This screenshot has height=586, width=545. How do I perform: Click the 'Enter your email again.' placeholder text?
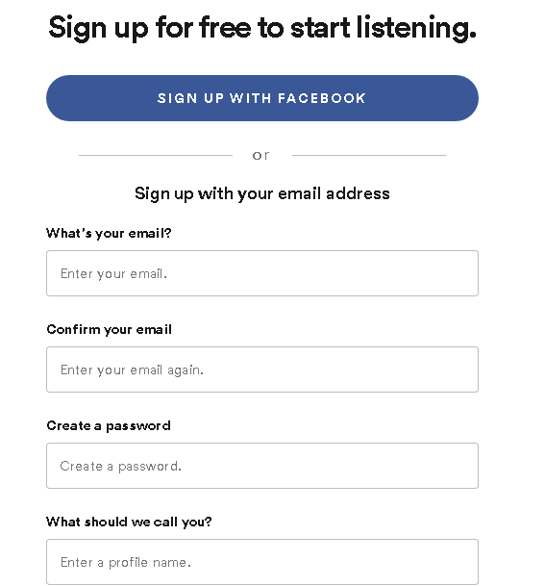[x=132, y=370]
